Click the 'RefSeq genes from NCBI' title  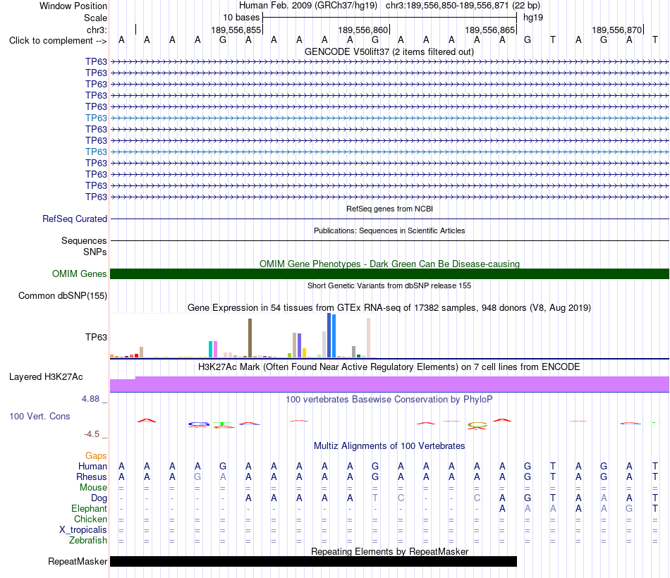(389, 209)
